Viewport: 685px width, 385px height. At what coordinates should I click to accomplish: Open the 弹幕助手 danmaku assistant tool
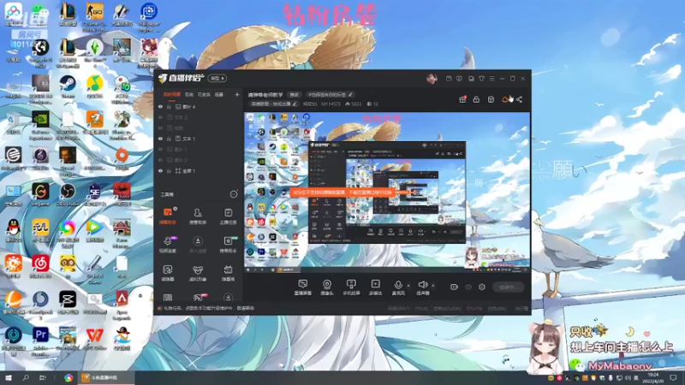[x=168, y=216]
